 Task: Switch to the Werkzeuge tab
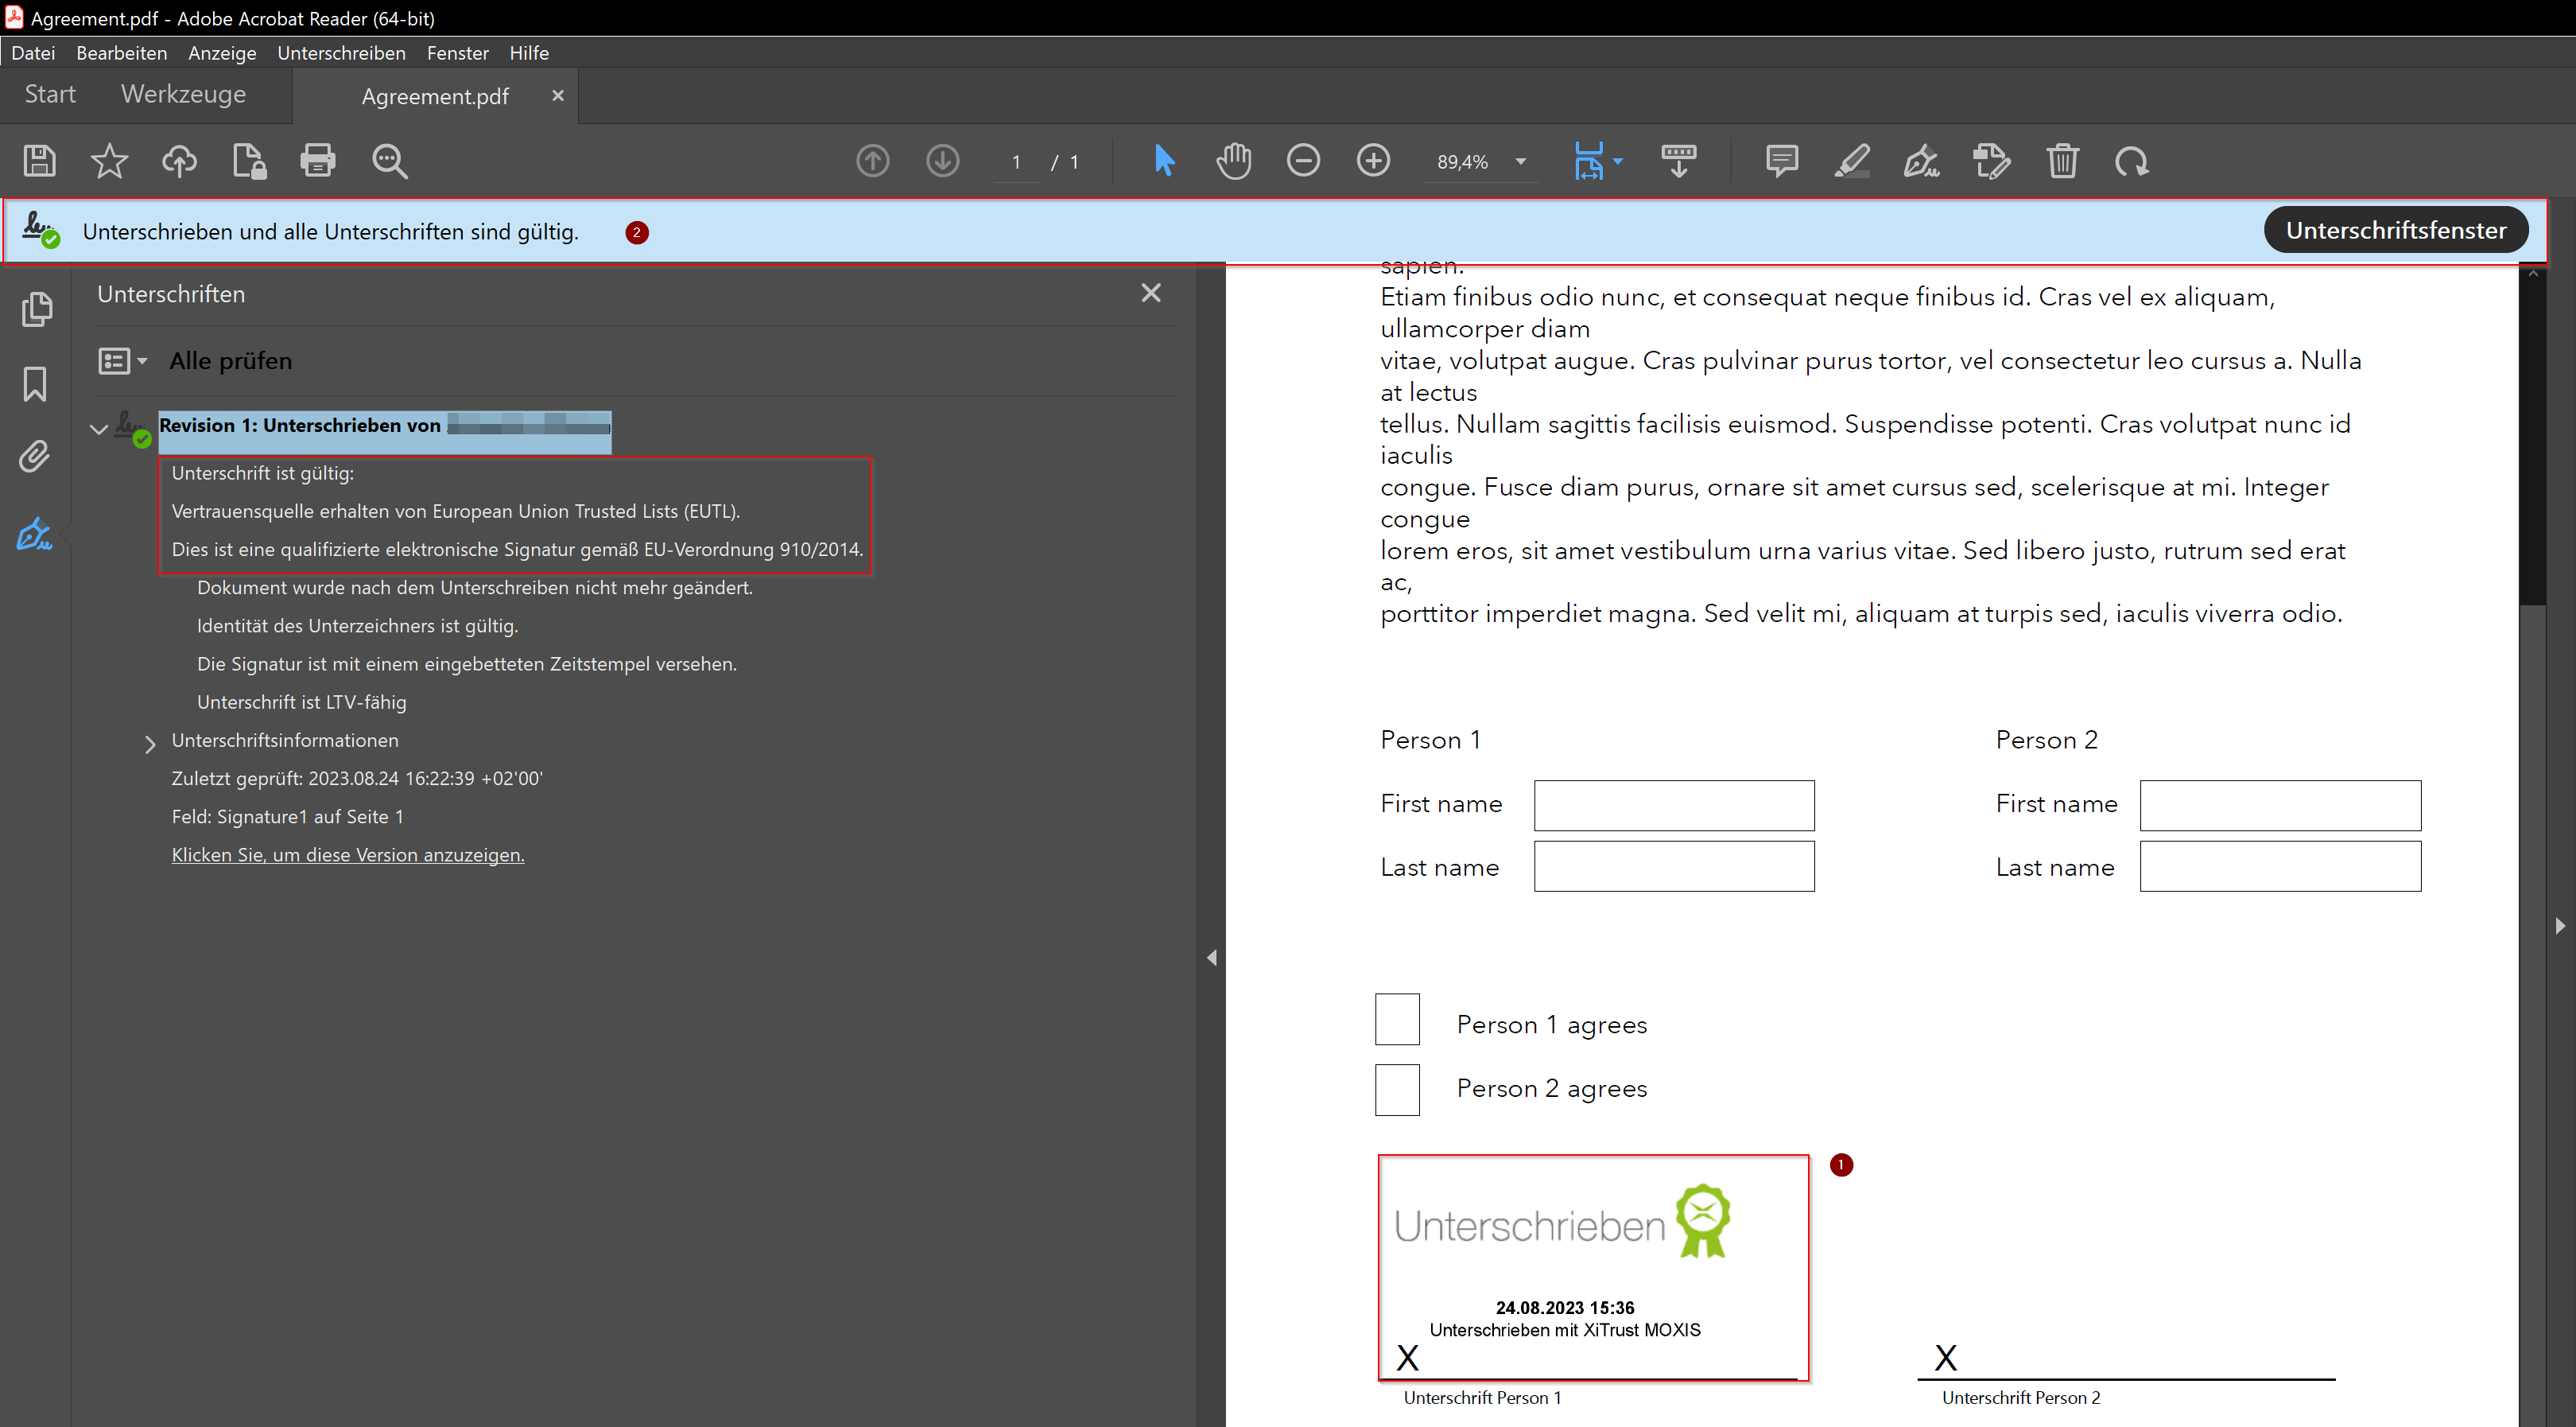pyautogui.click(x=182, y=94)
